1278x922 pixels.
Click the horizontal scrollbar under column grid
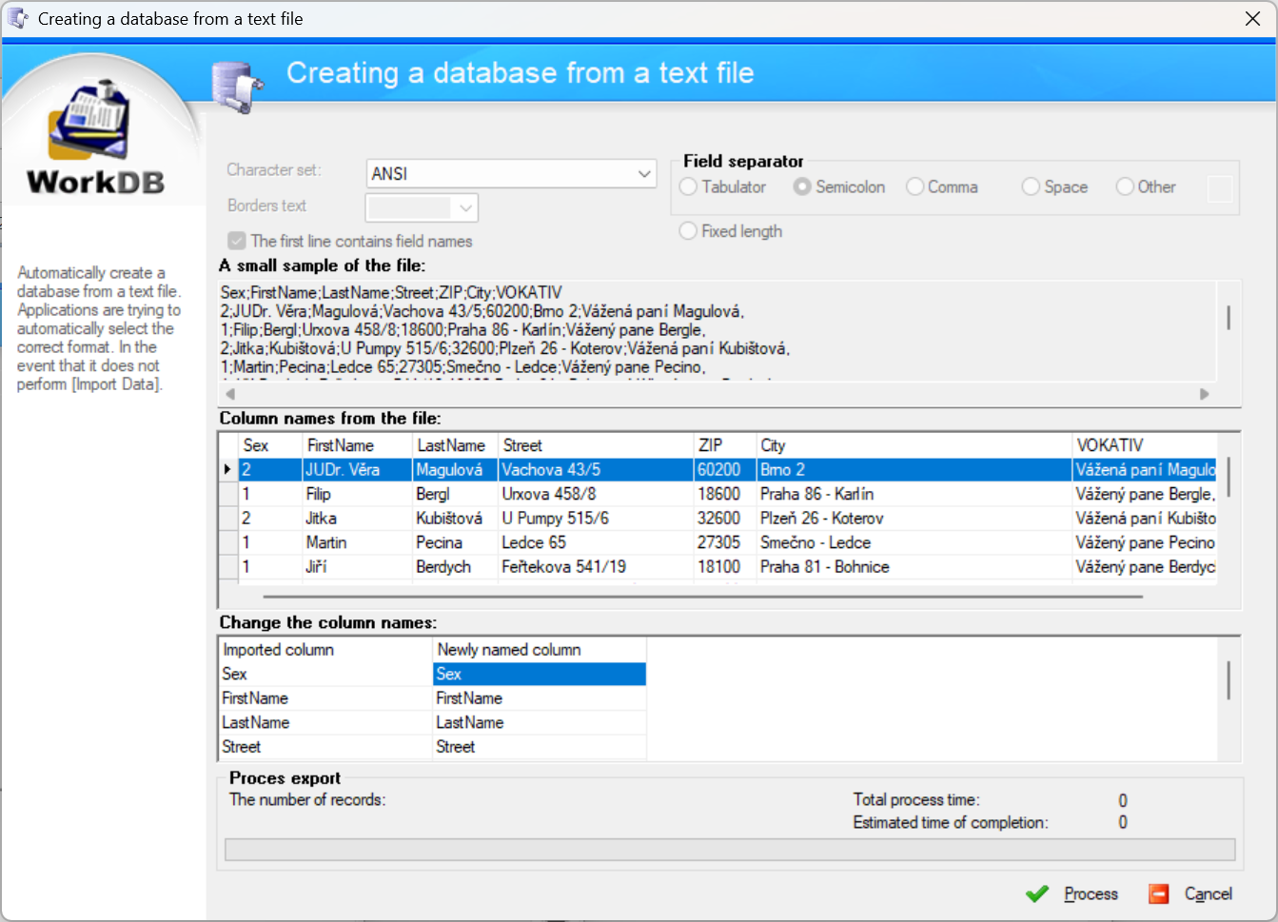tap(702, 597)
